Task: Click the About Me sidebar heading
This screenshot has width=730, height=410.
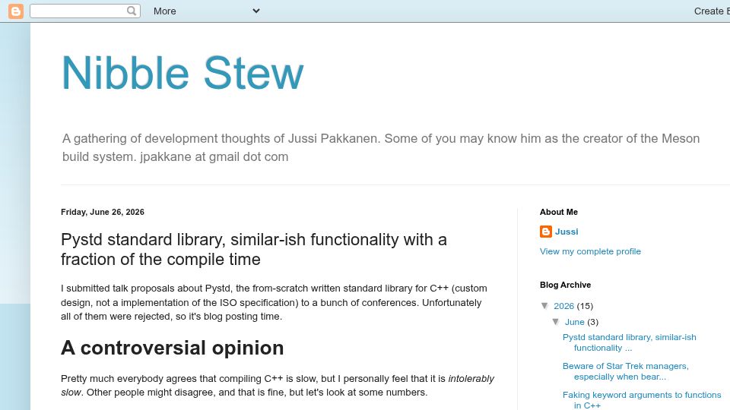Action: tap(559, 212)
